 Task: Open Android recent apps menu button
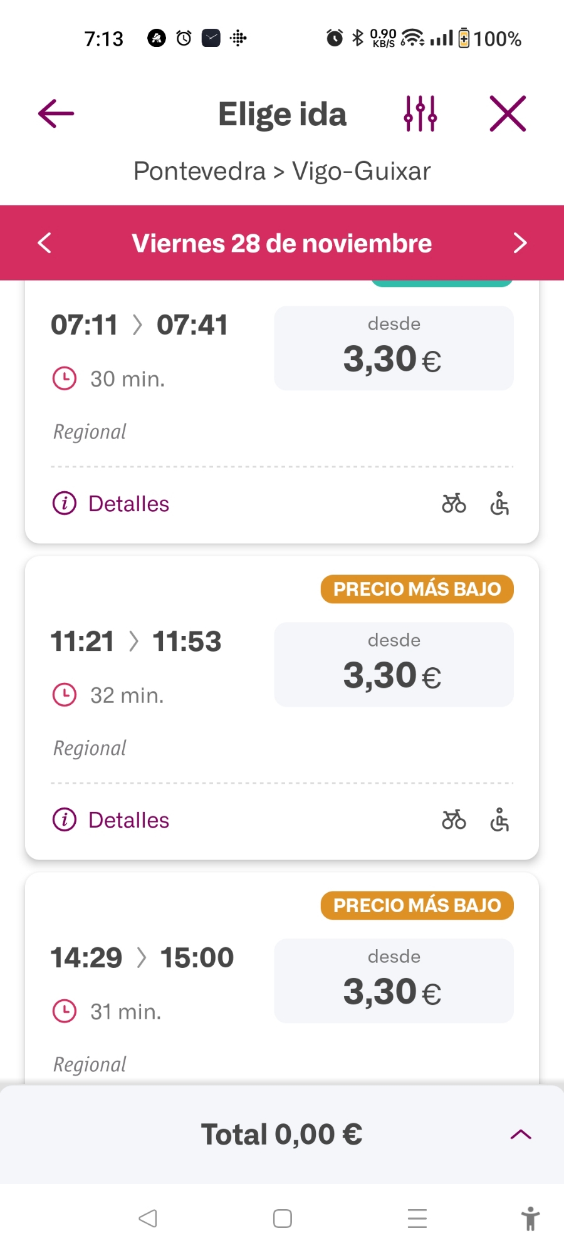417,1219
